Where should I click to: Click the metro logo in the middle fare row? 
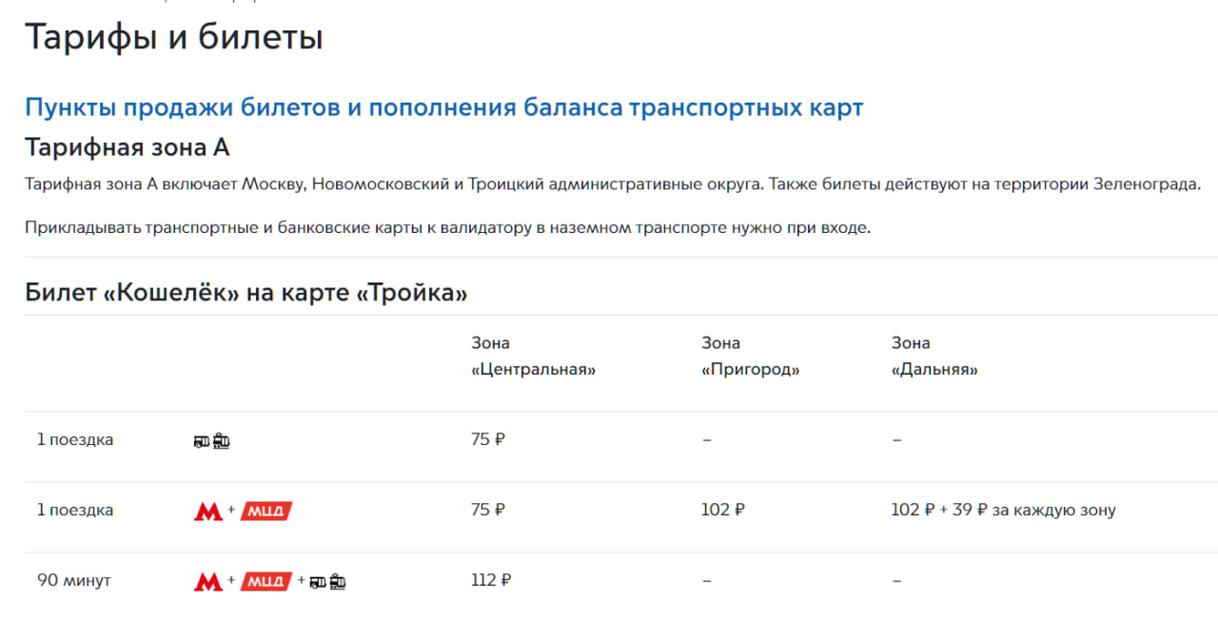coord(208,511)
